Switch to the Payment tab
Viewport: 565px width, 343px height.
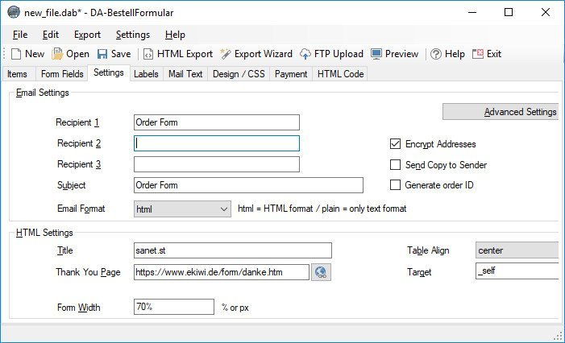pos(291,74)
